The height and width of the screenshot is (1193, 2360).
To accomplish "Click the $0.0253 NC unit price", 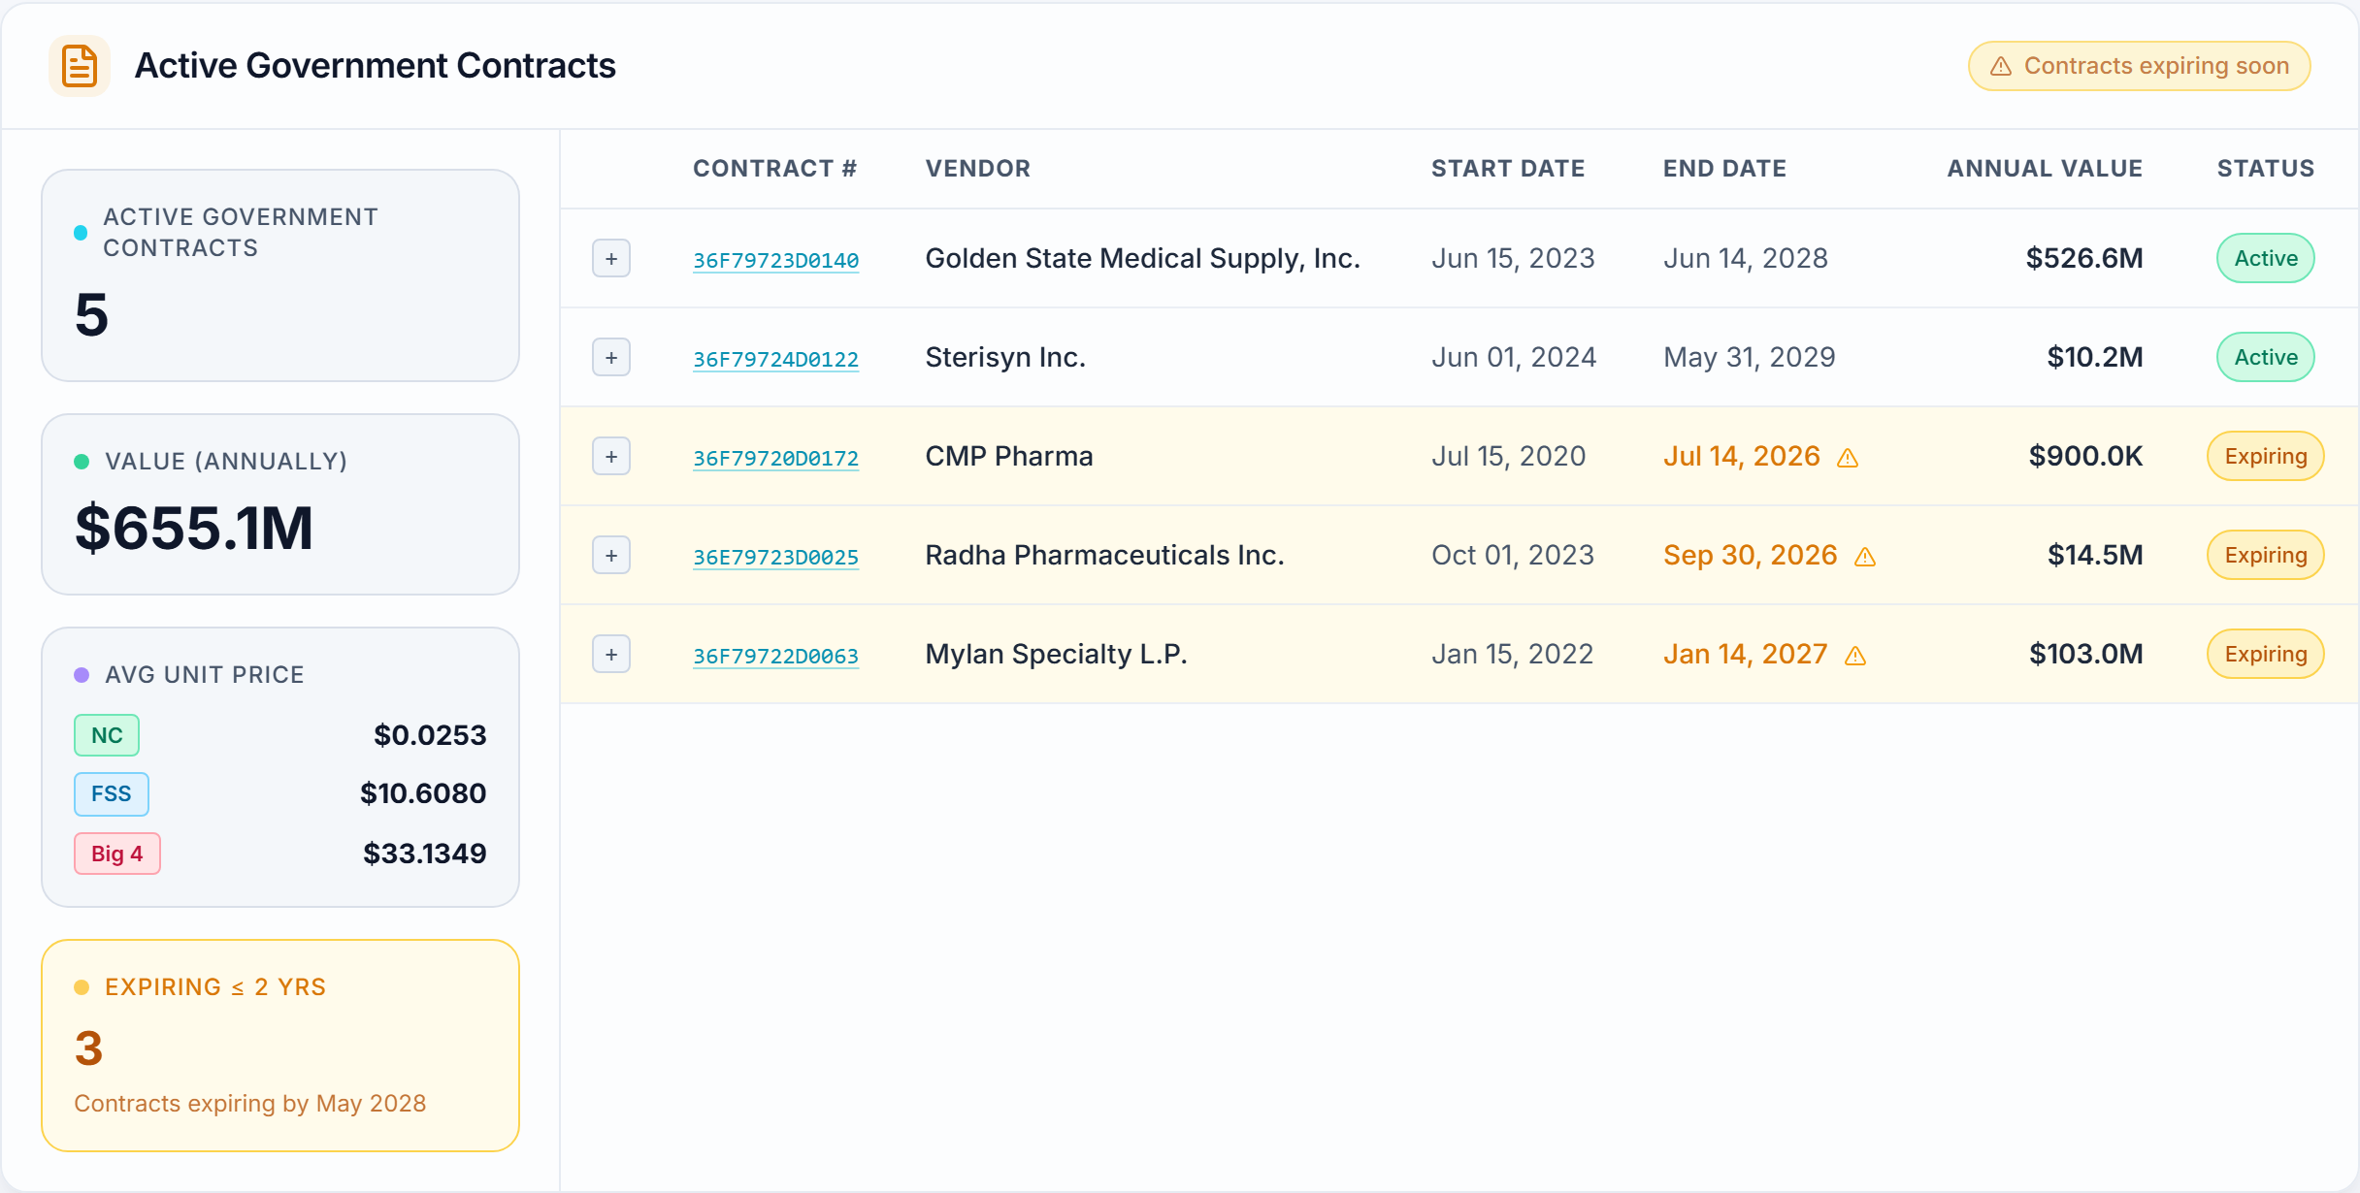I will 430,735.
